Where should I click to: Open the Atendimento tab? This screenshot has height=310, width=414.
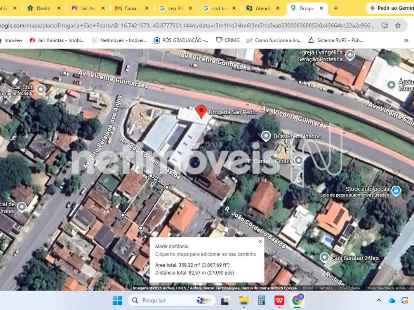[x=263, y=8]
